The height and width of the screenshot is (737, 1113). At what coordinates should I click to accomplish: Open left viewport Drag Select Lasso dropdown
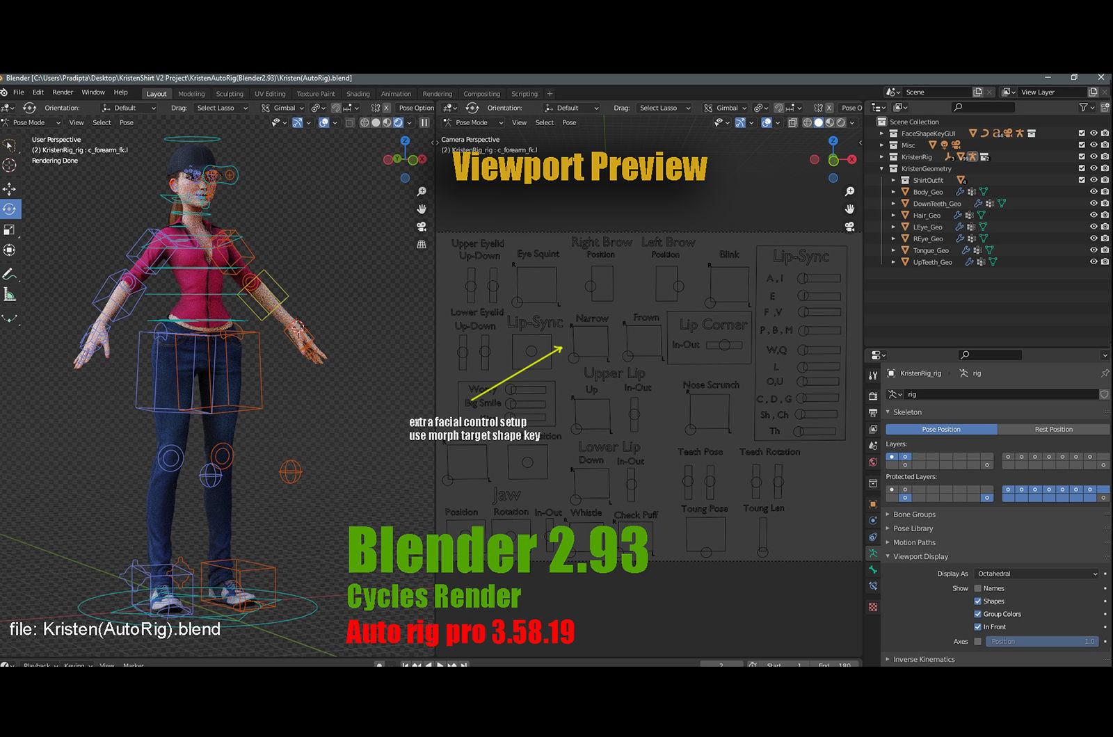coord(221,108)
